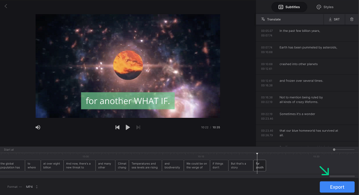
Task: Select timeline clip 'But that's a story'
Action: click(241, 165)
